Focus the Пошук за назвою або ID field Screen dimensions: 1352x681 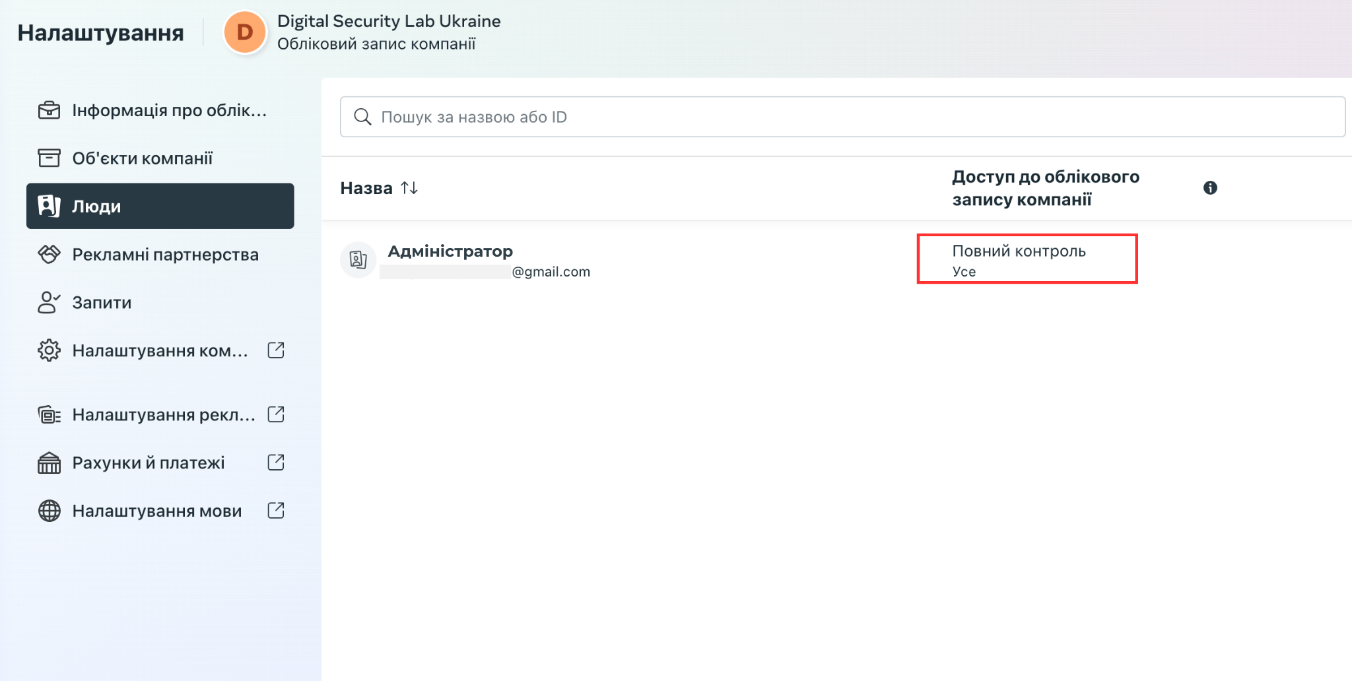pyautogui.click(x=842, y=117)
